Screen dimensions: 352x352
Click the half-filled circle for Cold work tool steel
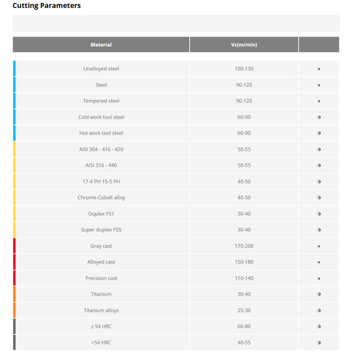tap(319, 117)
